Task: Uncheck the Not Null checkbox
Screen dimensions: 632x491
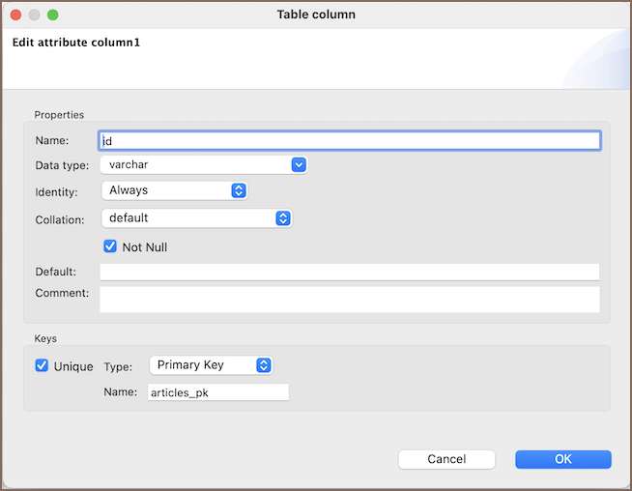Action: coord(110,247)
